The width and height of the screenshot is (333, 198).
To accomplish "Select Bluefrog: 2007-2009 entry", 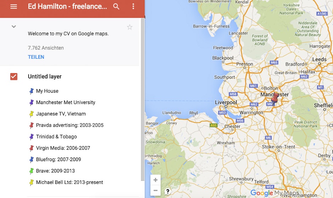I will pyautogui.click(x=58, y=160).
